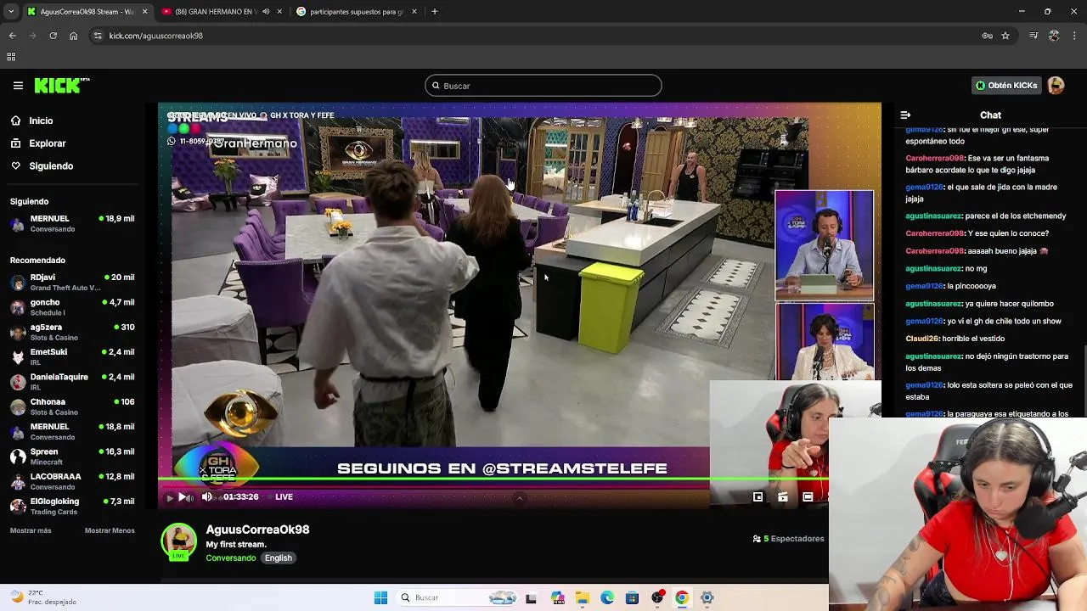Select DanielaTaquire from recommended list

click(72, 382)
